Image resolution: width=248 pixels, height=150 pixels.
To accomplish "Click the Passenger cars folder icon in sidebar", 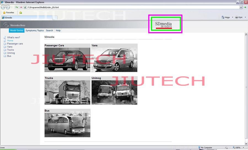I will click(x=5, y=43).
